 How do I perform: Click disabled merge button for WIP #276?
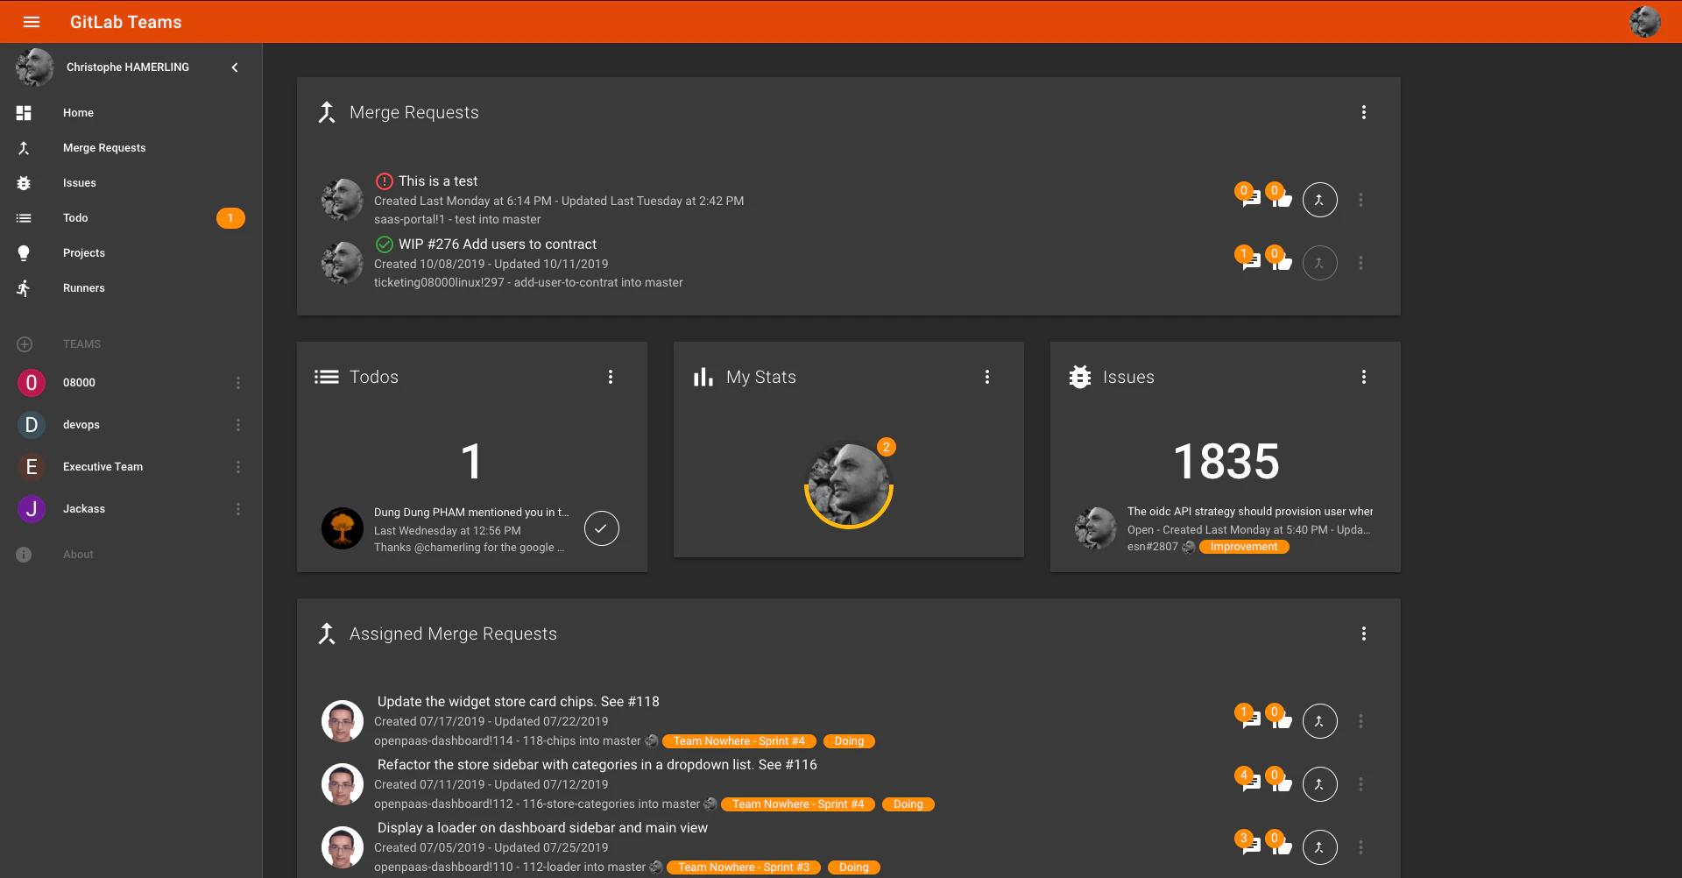pyautogui.click(x=1319, y=263)
